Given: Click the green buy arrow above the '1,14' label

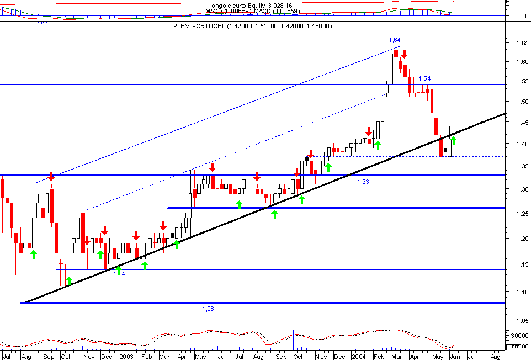Looking at the screenshot, I should click(118, 270).
